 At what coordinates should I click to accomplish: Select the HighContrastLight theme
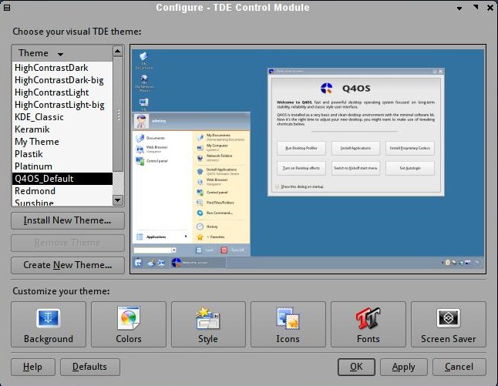click(62, 92)
